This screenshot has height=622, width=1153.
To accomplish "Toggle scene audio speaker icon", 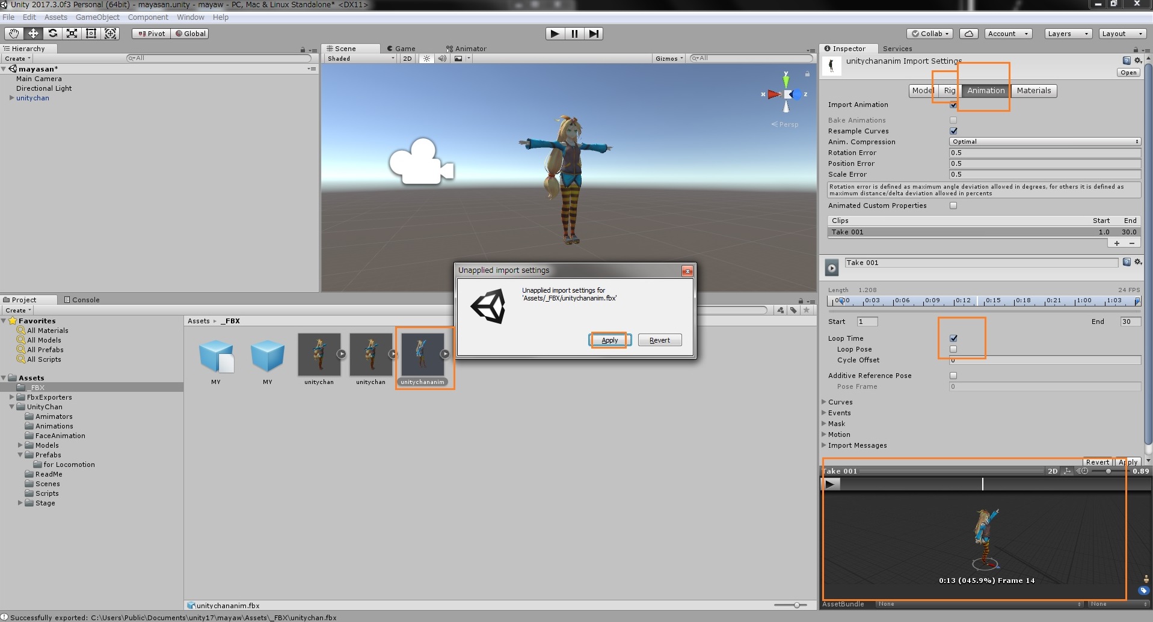I will tap(442, 58).
